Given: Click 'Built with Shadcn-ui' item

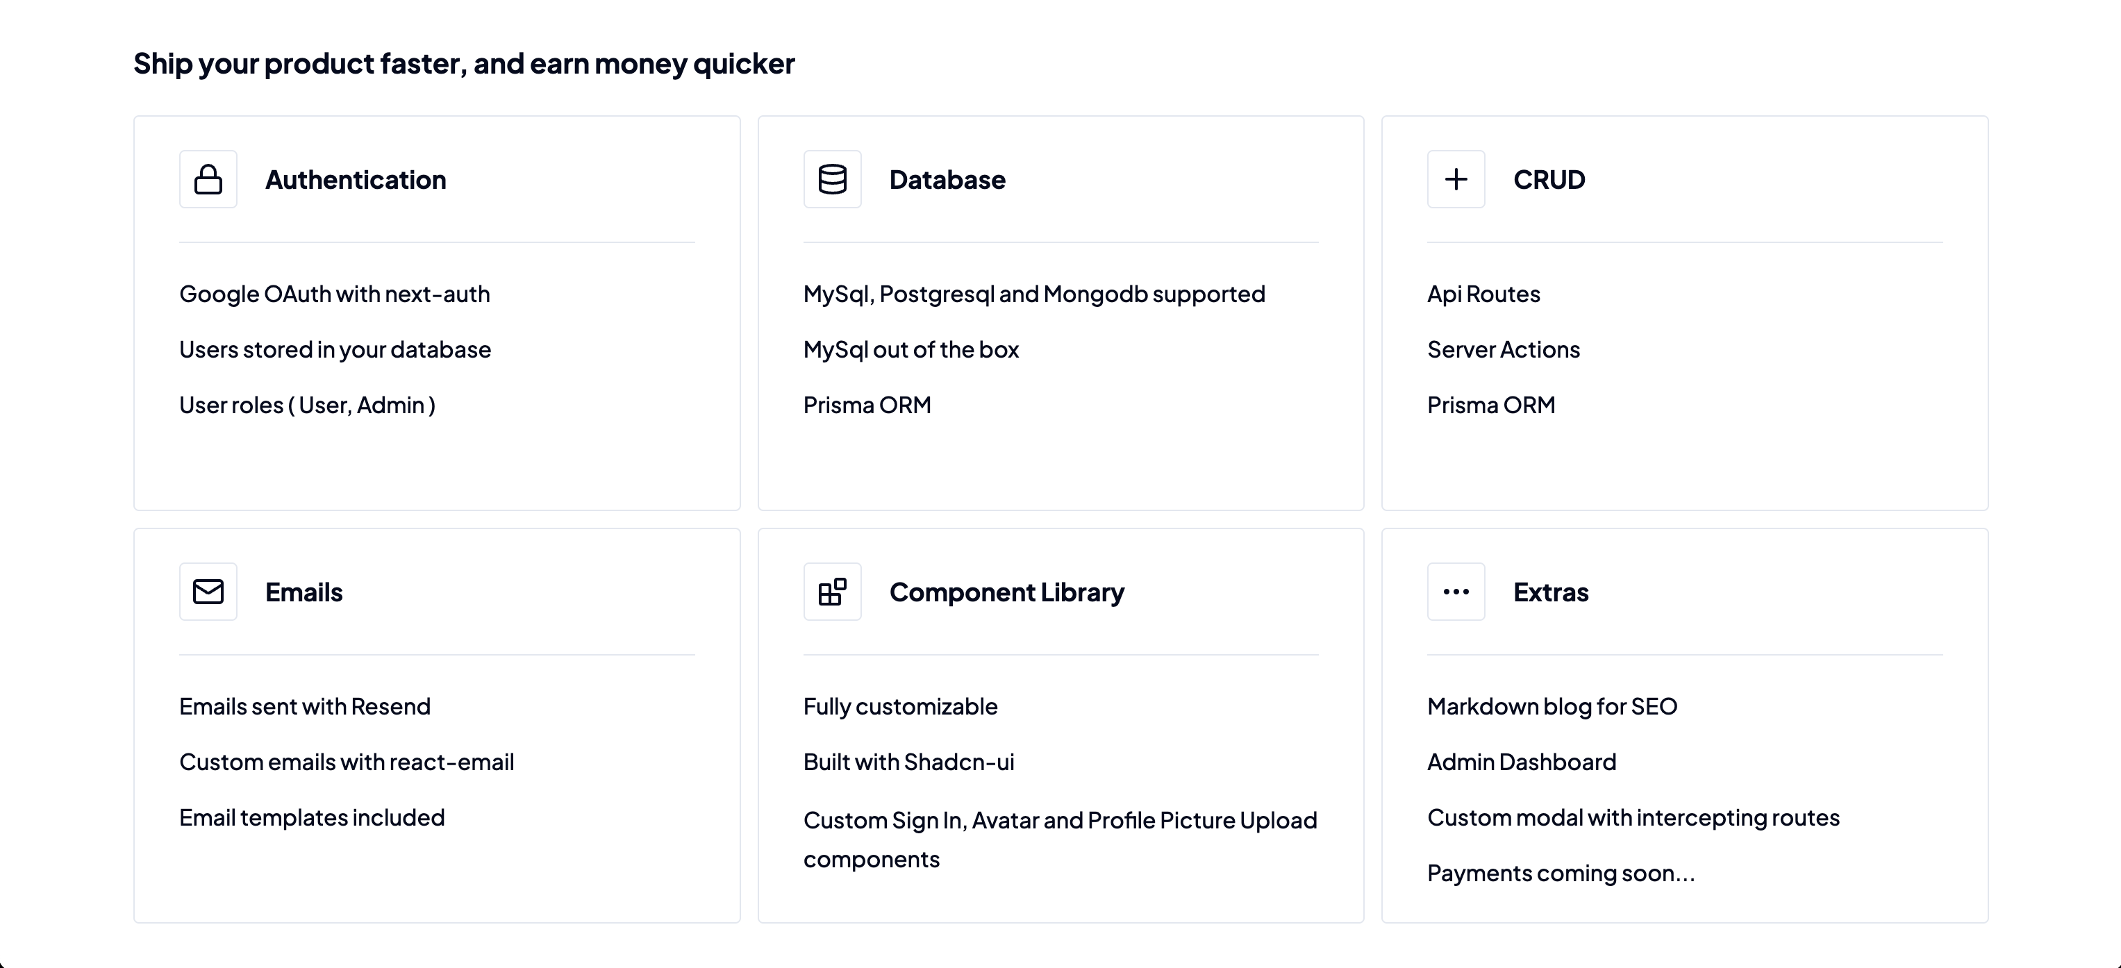Looking at the screenshot, I should (x=908, y=762).
